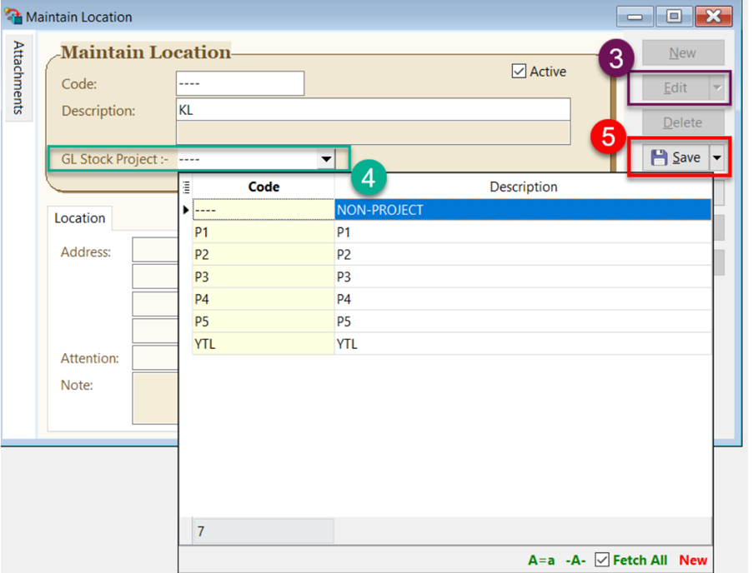
Task: Click the current row indicator arrow
Action: click(186, 210)
